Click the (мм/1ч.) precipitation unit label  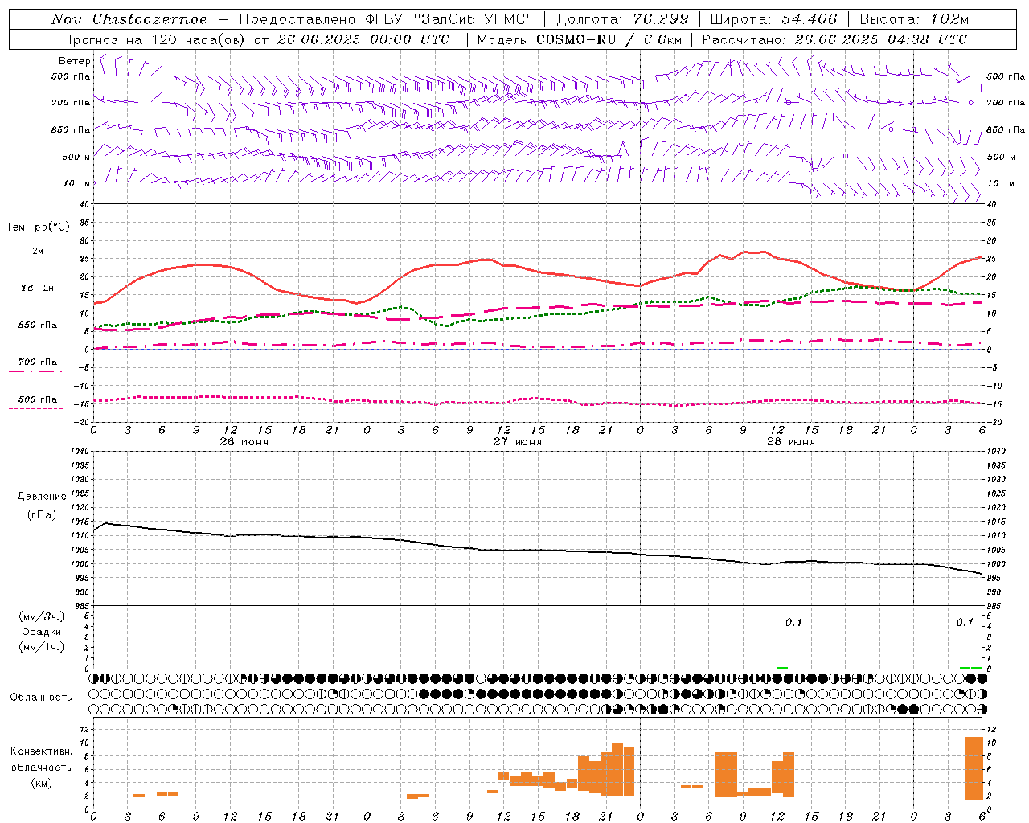pyautogui.click(x=42, y=647)
